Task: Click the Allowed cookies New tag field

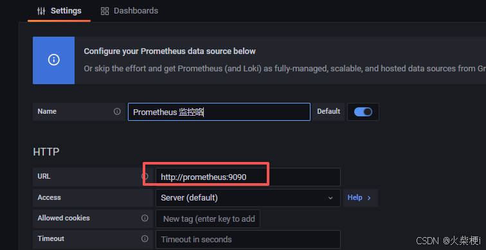Action: pos(208,219)
